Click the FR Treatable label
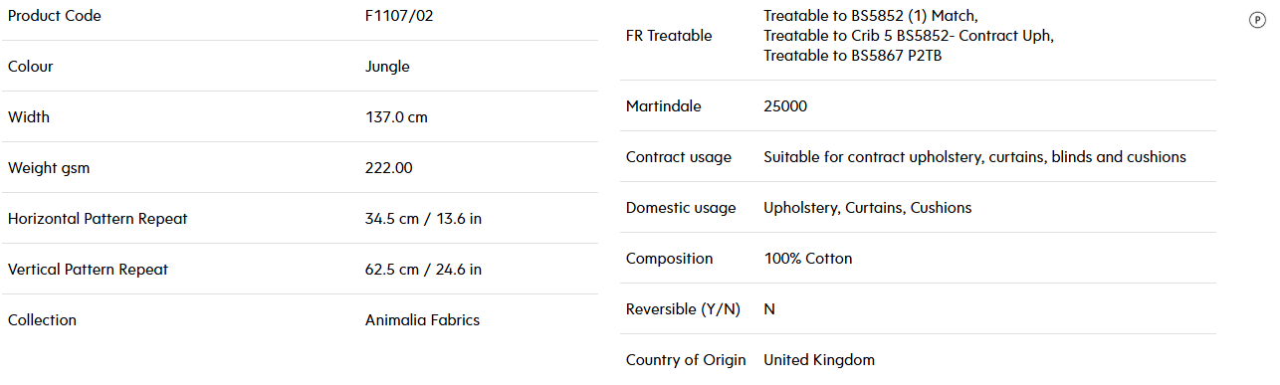The height and width of the screenshot is (385, 1280). (x=669, y=36)
